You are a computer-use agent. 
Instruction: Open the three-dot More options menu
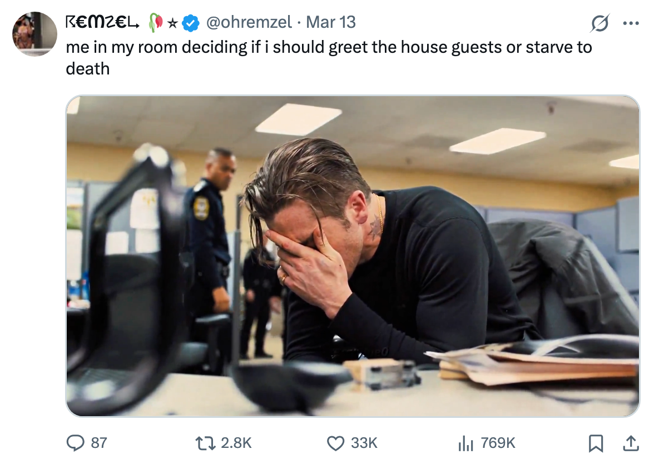coord(631,24)
